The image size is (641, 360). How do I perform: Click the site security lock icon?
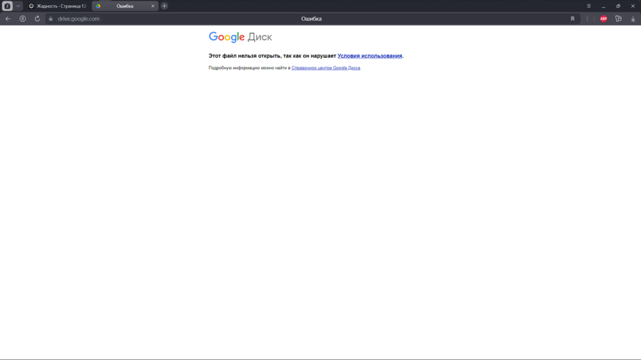point(51,19)
